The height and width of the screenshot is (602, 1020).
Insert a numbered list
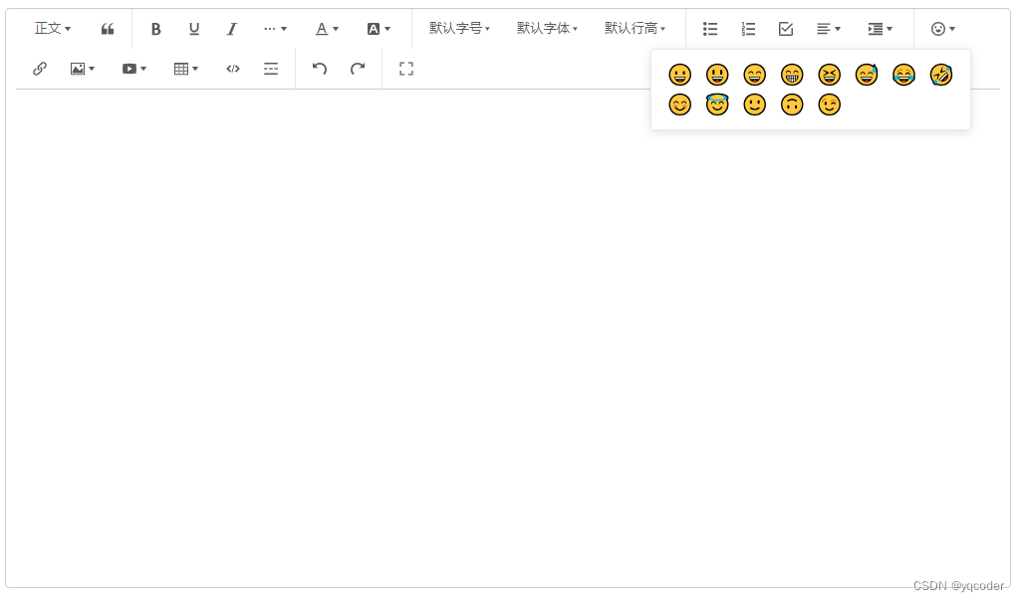click(748, 29)
